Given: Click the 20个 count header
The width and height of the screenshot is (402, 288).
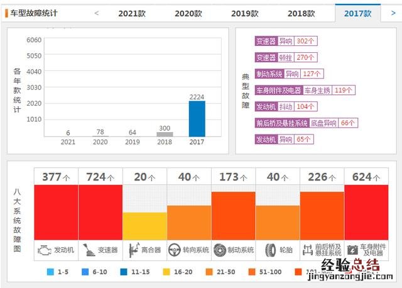Looking at the screenshot, I should tap(144, 177).
